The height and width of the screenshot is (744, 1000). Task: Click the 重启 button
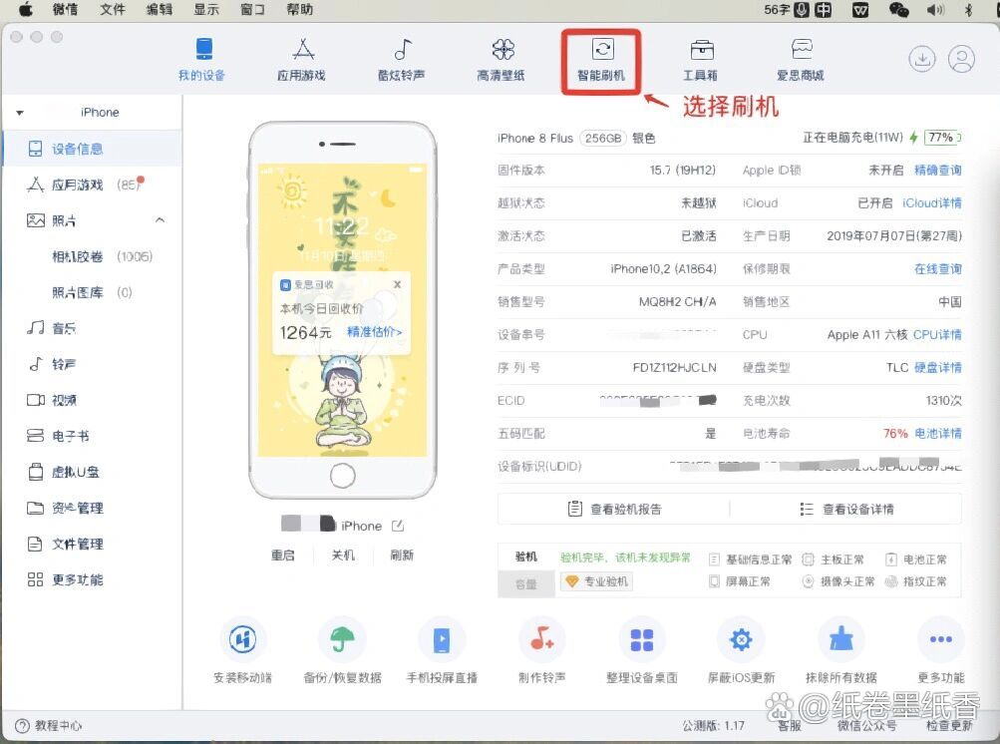(x=283, y=556)
